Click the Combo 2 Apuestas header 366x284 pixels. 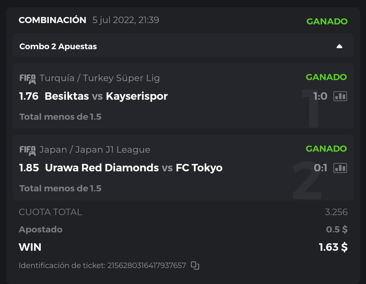tap(58, 46)
